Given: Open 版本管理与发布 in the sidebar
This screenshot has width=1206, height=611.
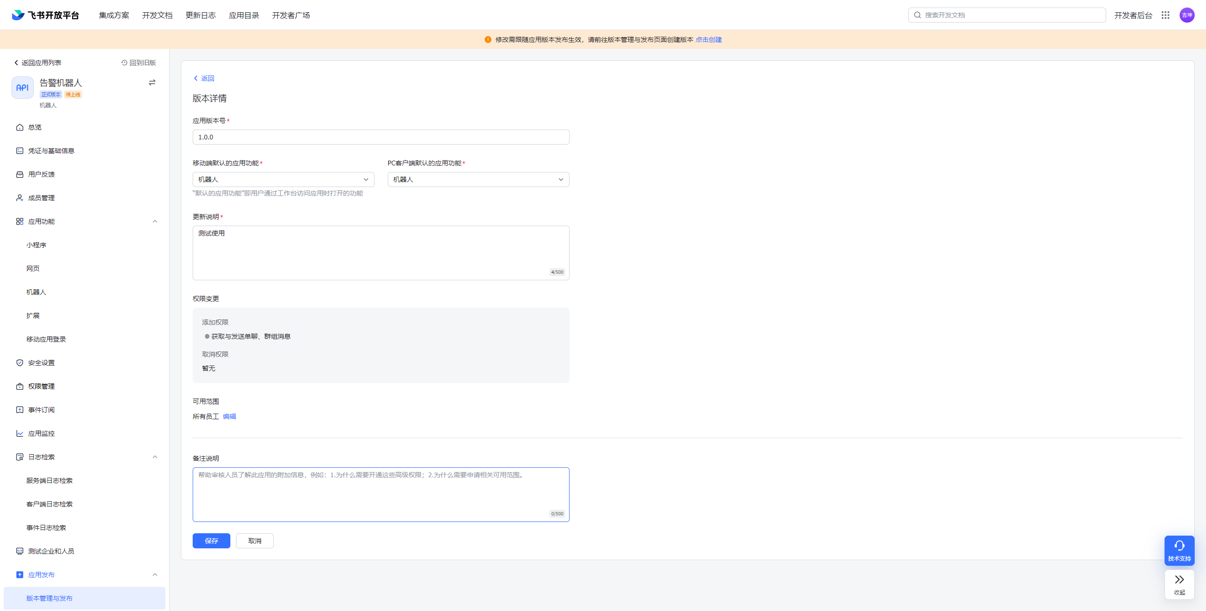Looking at the screenshot, I should (85, 598).
